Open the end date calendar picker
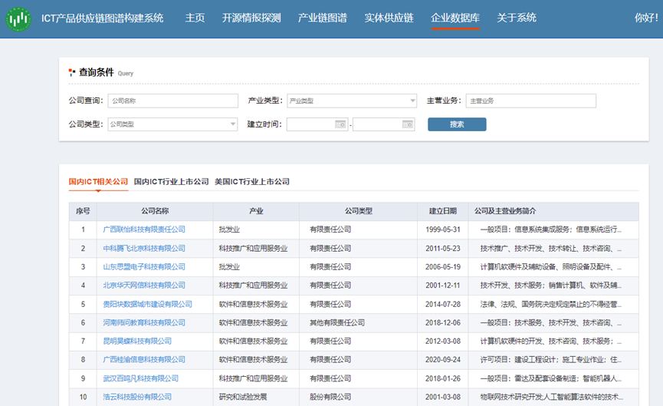Viewport: 663px width, 406px height. coord(407,124)
